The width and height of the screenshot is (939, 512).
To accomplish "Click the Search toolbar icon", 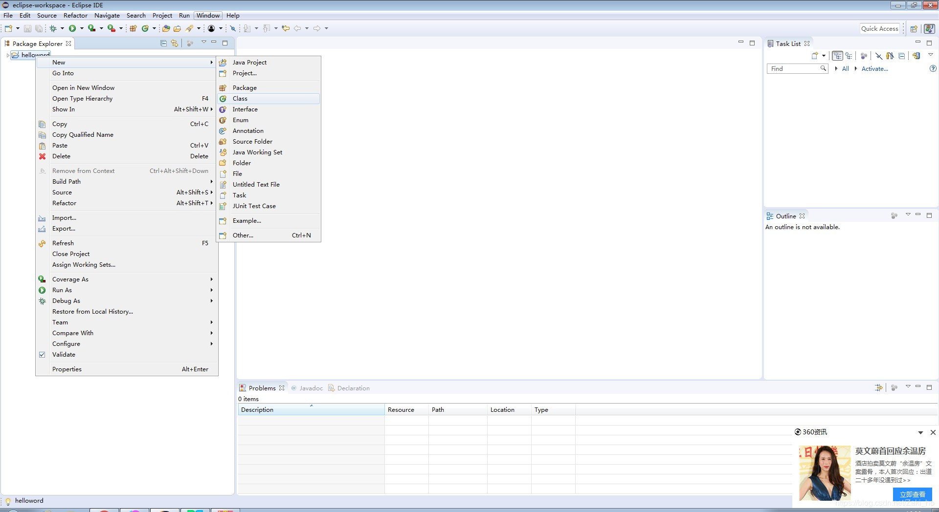I will coord(191,28).
